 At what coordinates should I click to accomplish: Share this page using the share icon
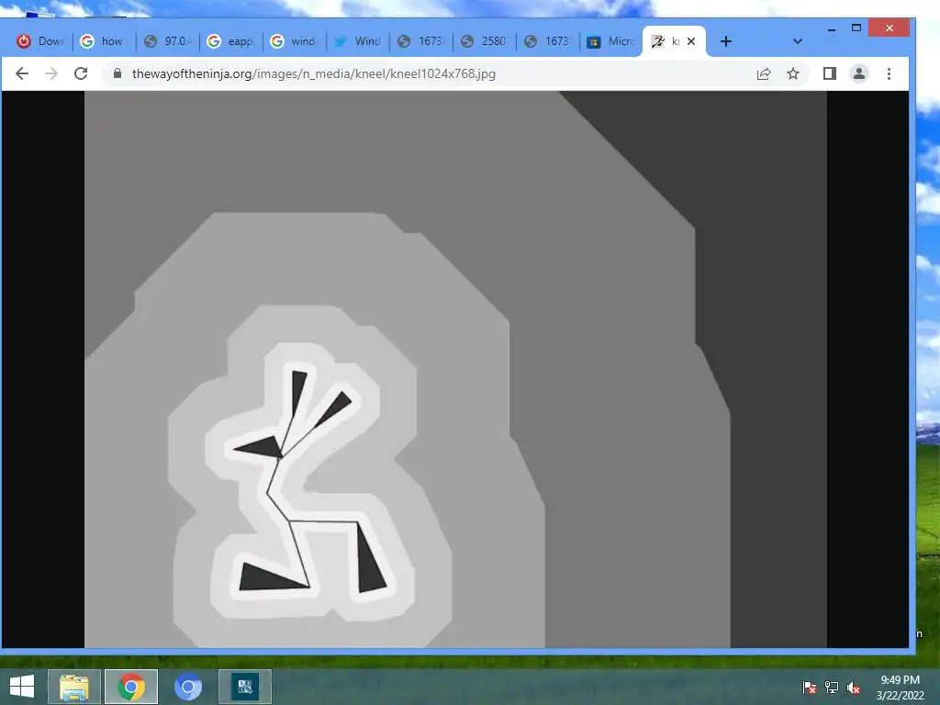763,73
